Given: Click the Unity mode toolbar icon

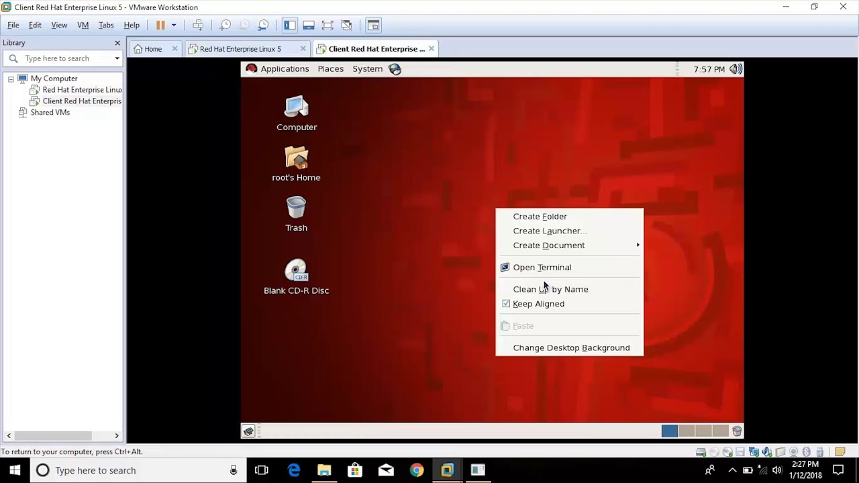Looking at the screenshot, I should [x=346, y=25].
